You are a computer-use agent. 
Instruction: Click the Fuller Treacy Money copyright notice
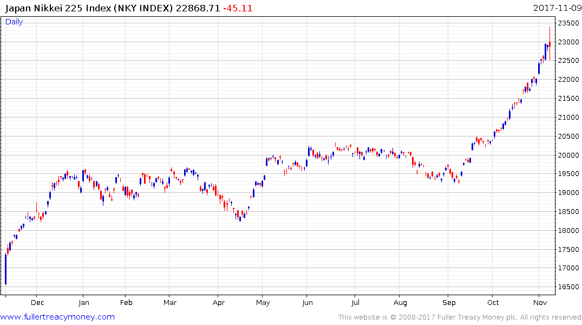click(460, 317)
